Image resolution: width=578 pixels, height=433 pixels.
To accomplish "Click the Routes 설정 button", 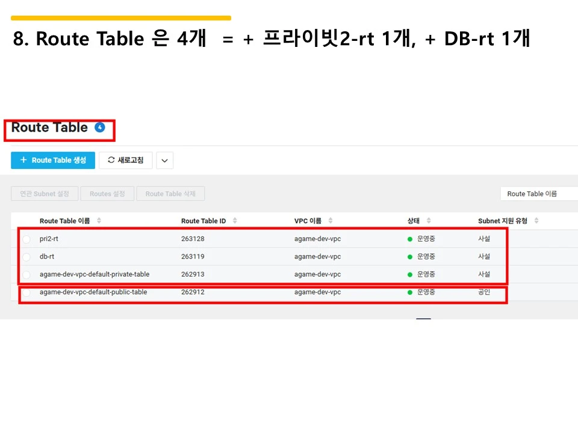I will point(107,194).
